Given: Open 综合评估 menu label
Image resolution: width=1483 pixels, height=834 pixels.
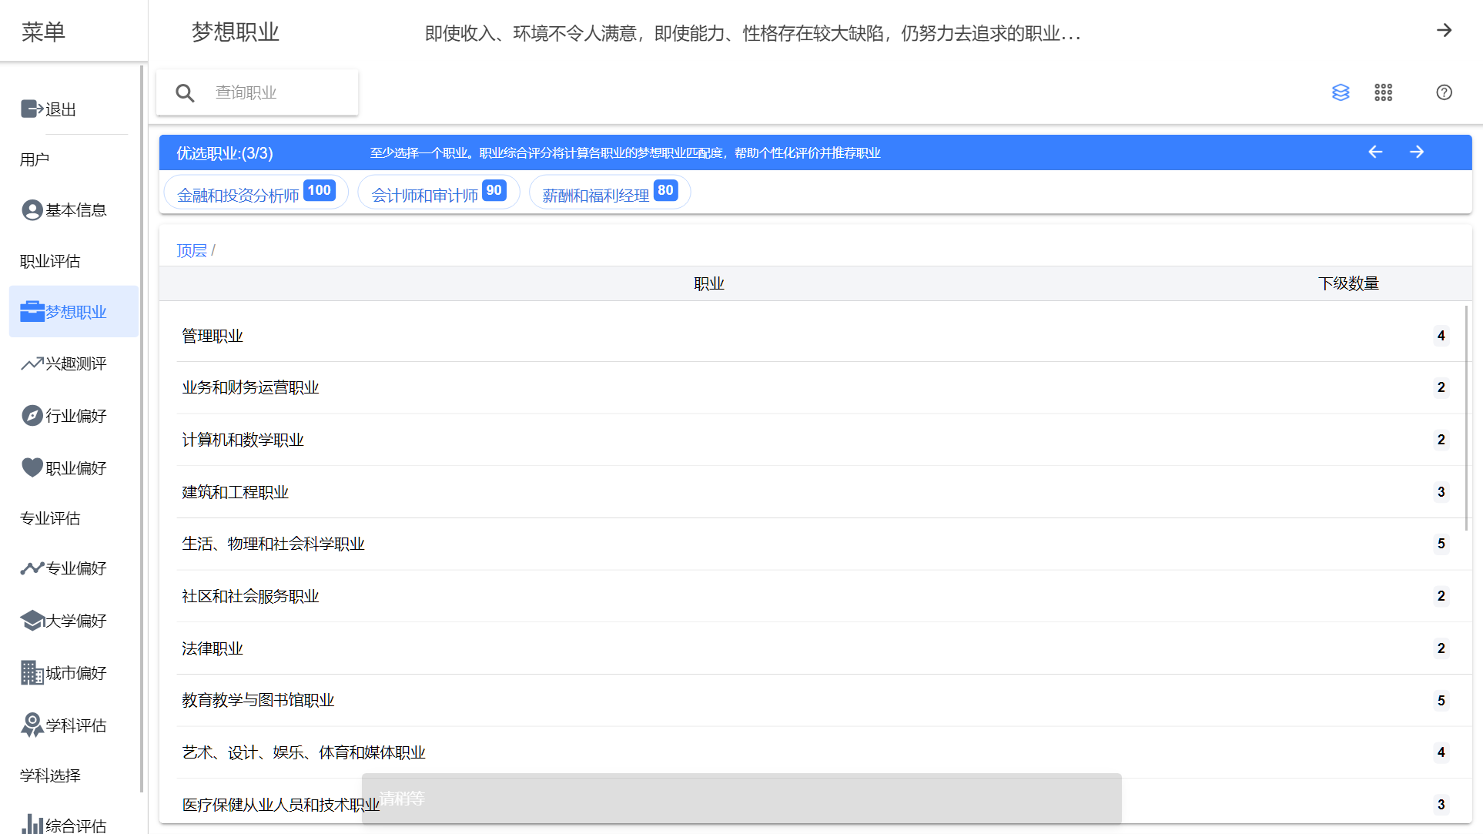Looking at the screenshot, I should 76,826.
